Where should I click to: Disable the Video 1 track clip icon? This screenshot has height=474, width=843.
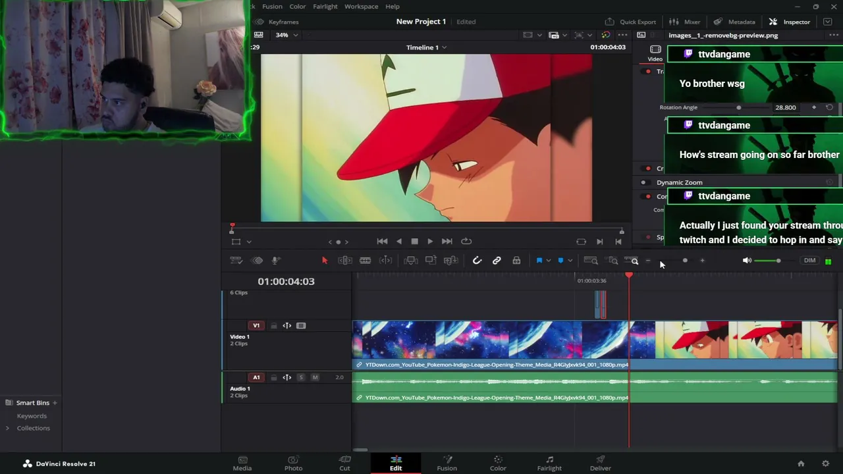coord(301,326)
